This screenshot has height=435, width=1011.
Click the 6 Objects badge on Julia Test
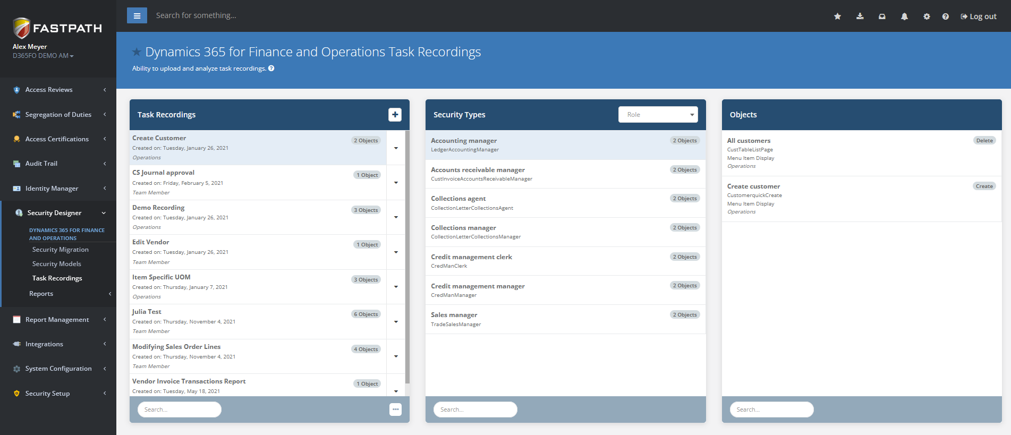[366, 314]
